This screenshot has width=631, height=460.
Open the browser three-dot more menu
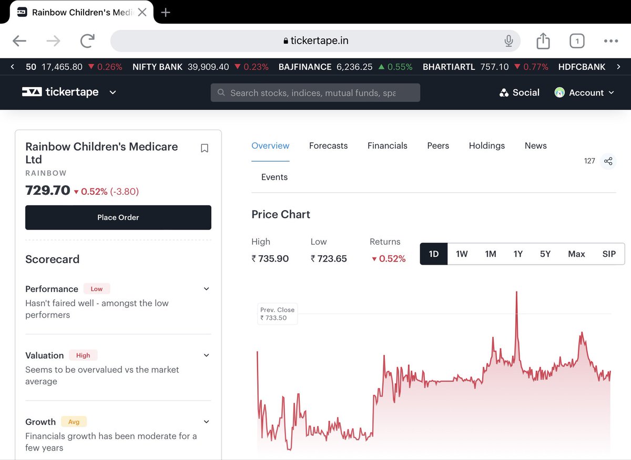(x=611, y=41)
